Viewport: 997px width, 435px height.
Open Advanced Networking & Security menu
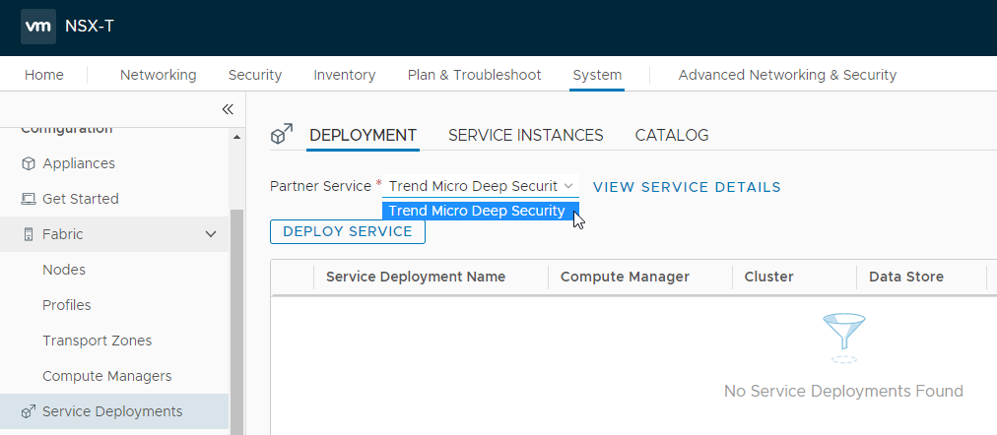(787, 75)
